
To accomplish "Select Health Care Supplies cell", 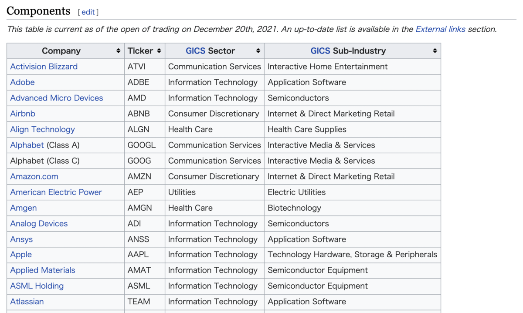I will click(x=353, y=129).
